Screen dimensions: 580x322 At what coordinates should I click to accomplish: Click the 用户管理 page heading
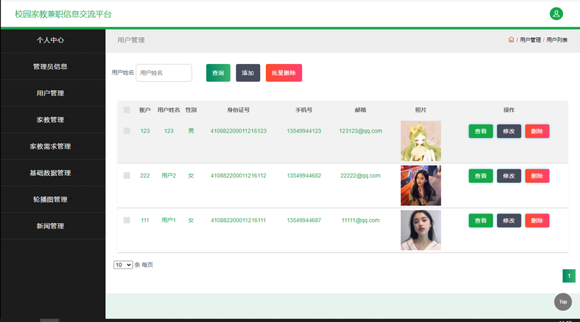pyautogui.click(x=131, y=40)
